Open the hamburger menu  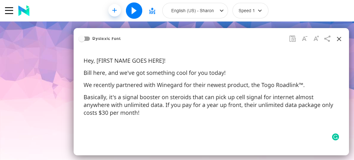[9, 11]
